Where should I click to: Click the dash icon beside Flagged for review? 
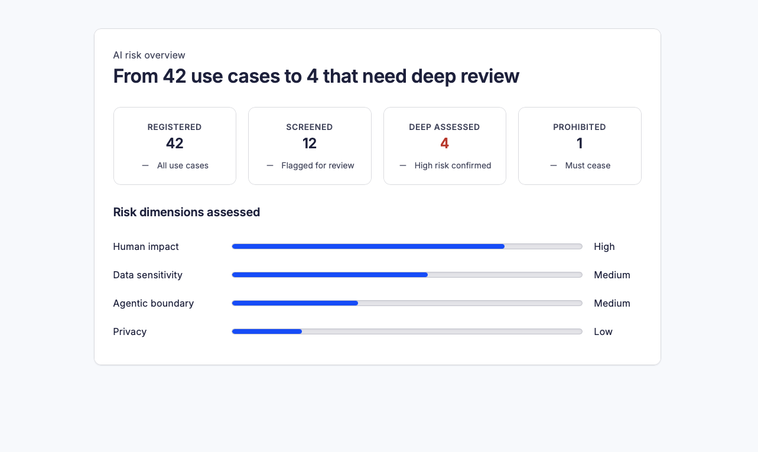270,165
